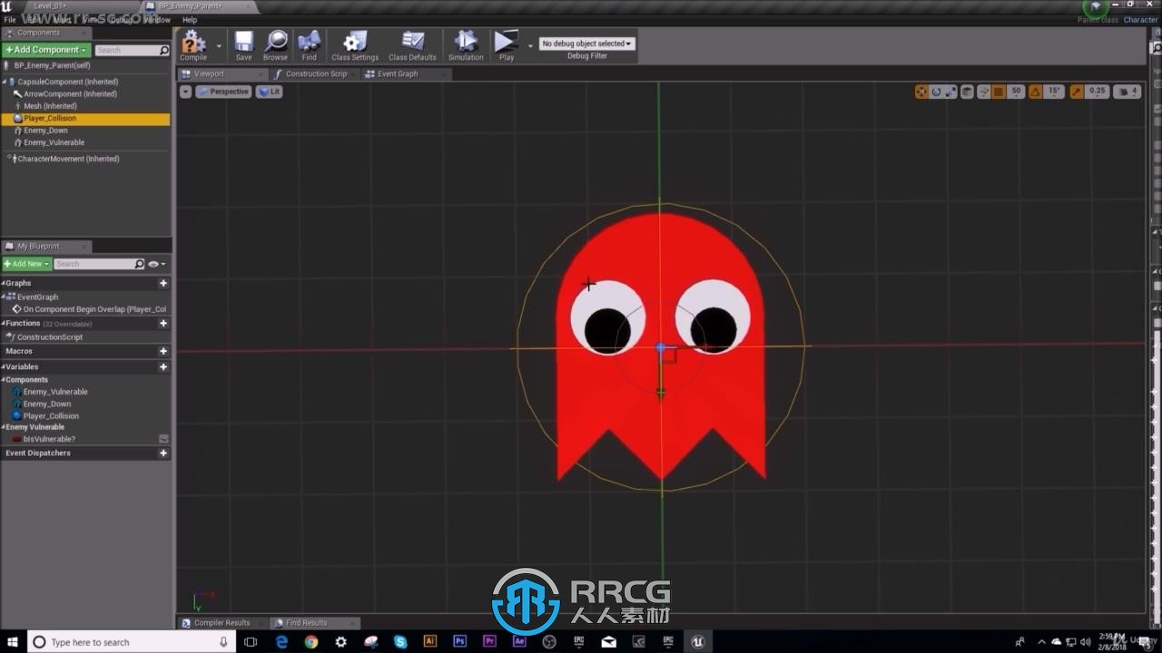Open Photoshop from the Windows taskbar
Screen dimensions: 1162x653
click(x=459, y=641)
